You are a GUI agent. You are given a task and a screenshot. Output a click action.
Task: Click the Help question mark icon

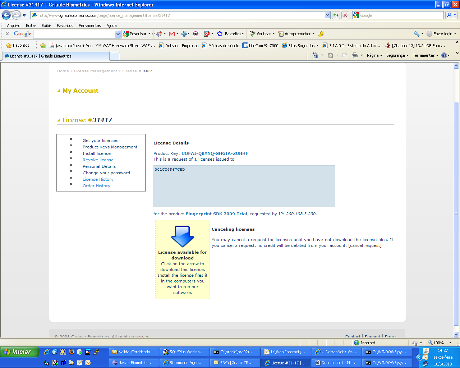[444, 55]
